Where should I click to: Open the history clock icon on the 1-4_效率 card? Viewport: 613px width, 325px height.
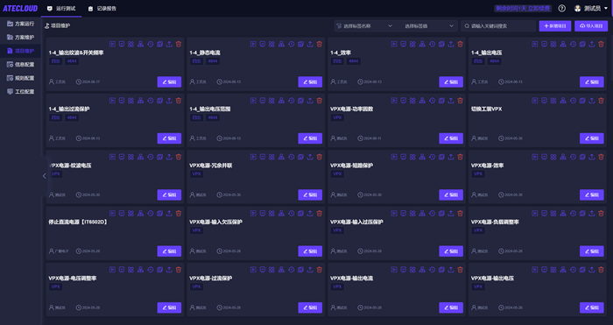tap(432, 44)
